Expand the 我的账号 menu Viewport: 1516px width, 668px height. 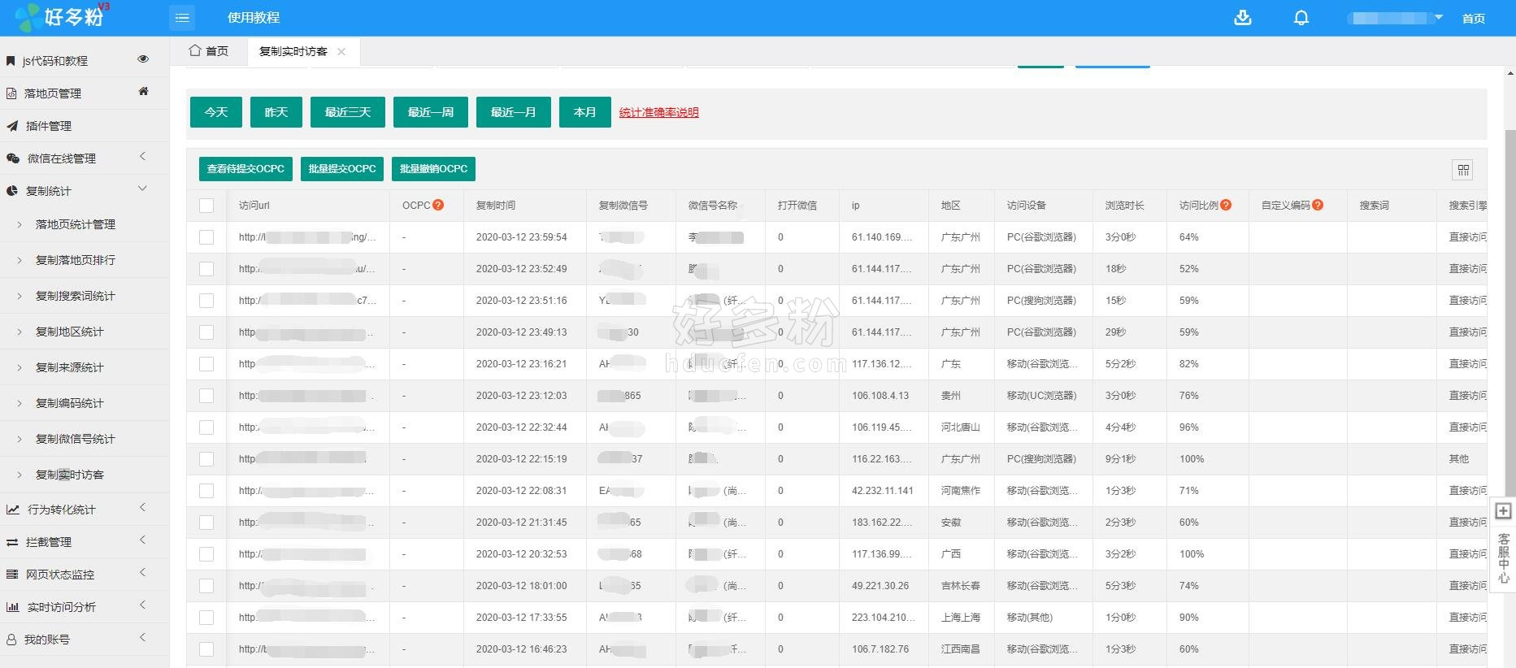pyautogui.click(x=85, y=640)
